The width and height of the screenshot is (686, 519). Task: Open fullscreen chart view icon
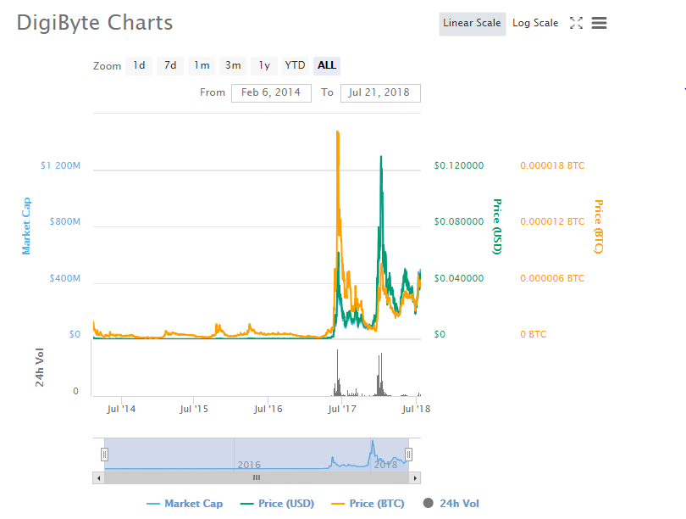pyautogui.click(x=576, y=23)
